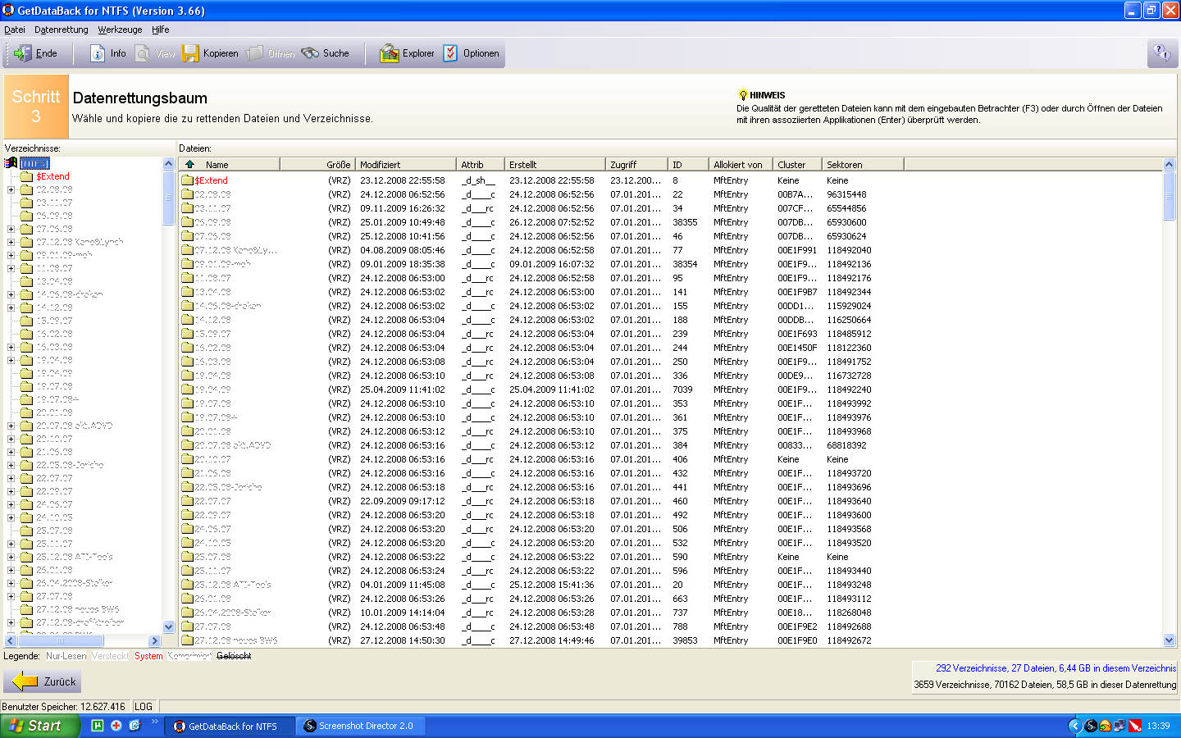Click created date 25.12.2008 15:41:36
The image size is (1181, 738).
(x=552, y=585)
